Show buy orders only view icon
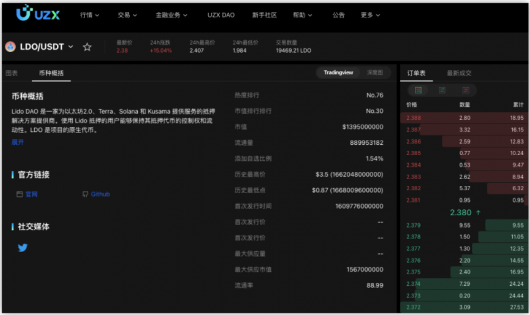This screenshot has height=315, width=530. coord(442,90)
